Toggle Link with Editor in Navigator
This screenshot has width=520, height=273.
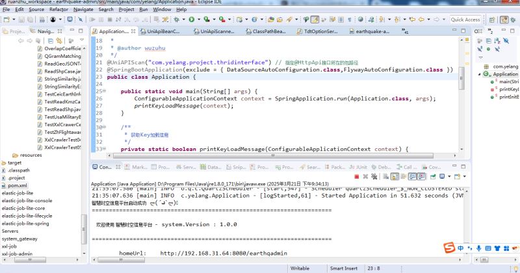(59, 41)
